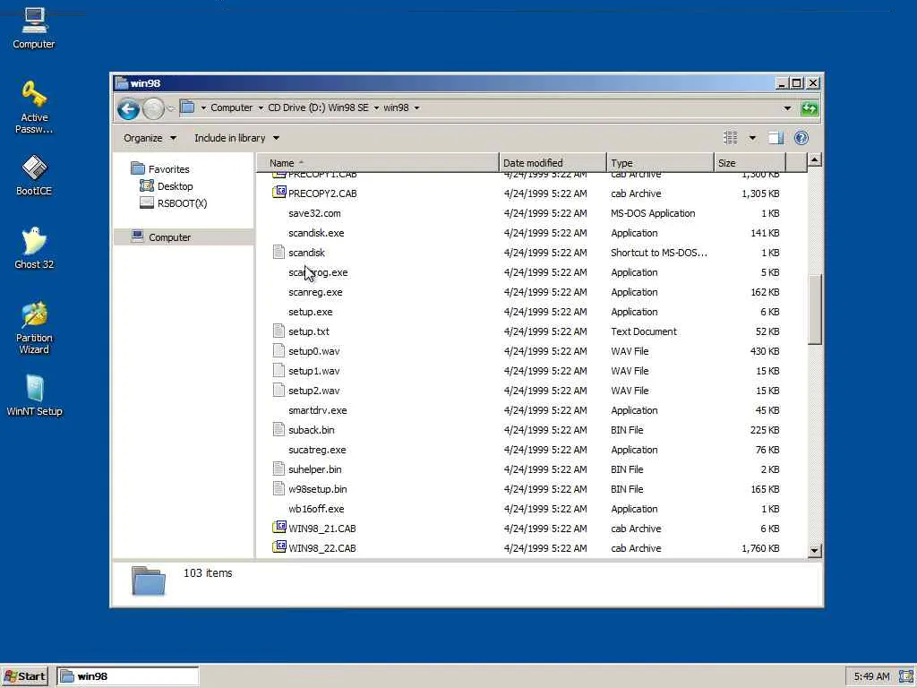917x688 pixels.
Task: Select the scandisk.exe file
Action: tap(316, 233)
